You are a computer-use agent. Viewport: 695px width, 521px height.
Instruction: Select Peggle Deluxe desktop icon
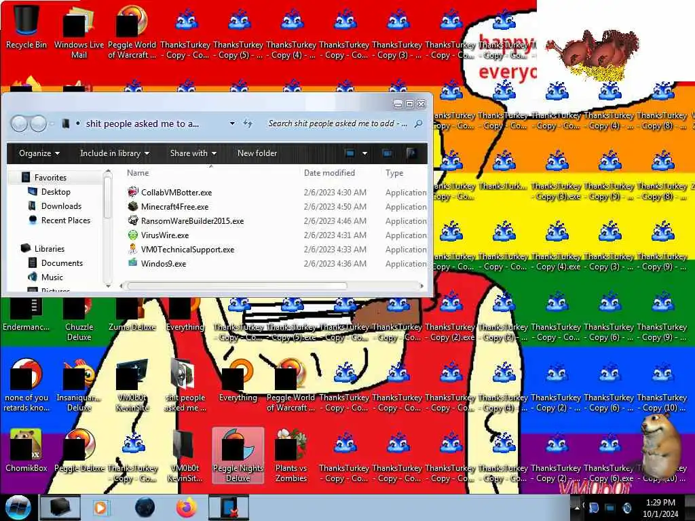point(79,450)
